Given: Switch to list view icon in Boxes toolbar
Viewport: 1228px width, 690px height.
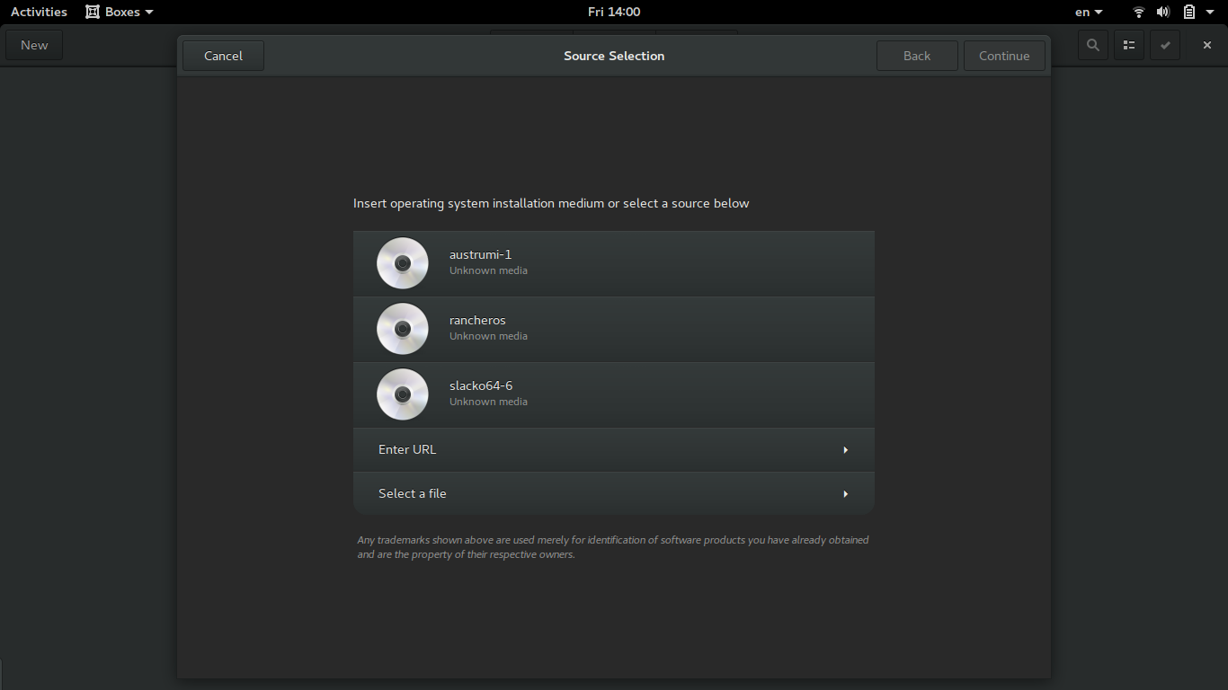Looking at the screenshot, I should click(1129, 45).
